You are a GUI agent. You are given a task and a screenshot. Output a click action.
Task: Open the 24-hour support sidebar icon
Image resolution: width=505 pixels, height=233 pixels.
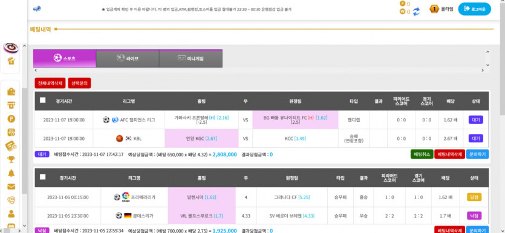click(x=11, y=200)
